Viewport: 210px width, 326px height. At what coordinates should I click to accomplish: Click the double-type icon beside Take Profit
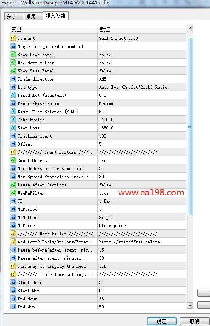(13, 120)
